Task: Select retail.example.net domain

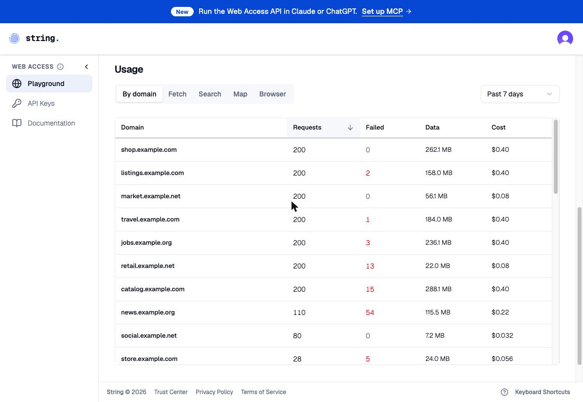Action: click(x=148, y=266)
